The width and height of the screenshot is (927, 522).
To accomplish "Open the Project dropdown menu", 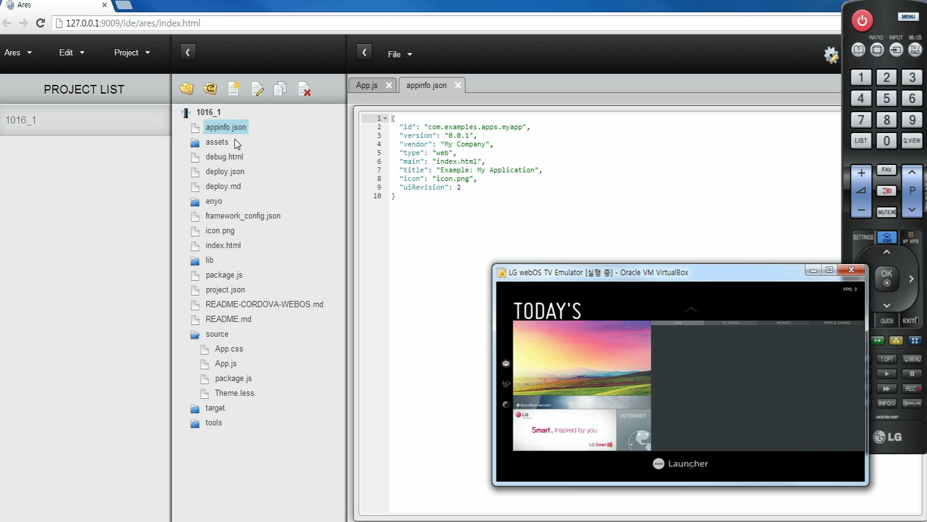I will point(132,53).
